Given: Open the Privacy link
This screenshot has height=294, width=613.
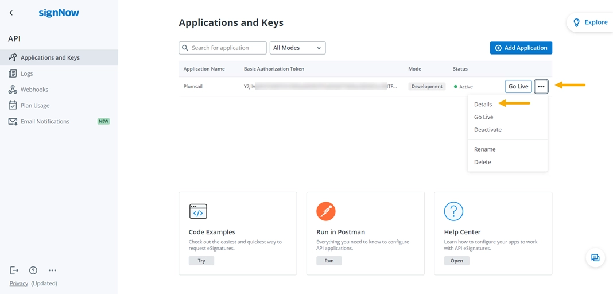Looking at the screenshot, I should pos(19,284).
